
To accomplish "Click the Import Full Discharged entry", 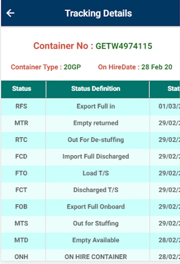I will coord(96,156).
